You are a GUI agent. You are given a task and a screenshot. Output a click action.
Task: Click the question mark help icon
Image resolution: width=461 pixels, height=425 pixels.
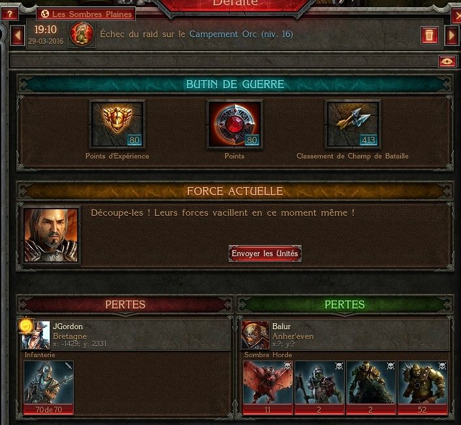click(9, 14)
